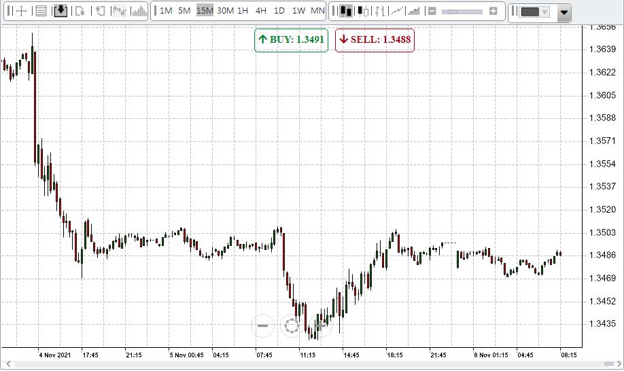Click the 11:15 time axis label
Screen dimensions: 624x371
(308, 355)
